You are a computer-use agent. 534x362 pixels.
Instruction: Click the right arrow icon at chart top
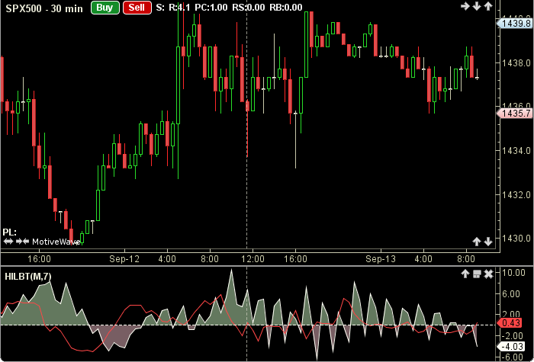[x=465, y=6]
